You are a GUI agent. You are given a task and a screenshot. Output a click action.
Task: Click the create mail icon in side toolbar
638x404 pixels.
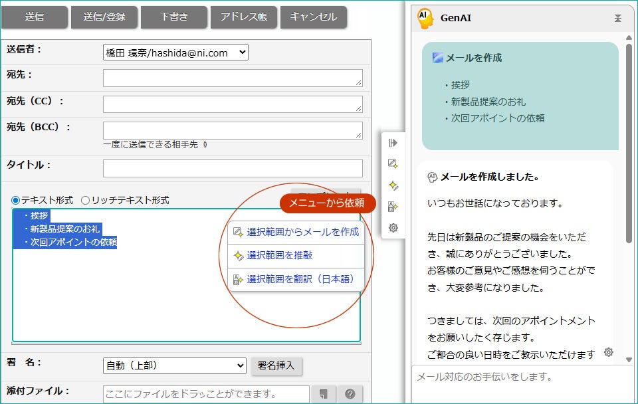(x=393, y=164)
